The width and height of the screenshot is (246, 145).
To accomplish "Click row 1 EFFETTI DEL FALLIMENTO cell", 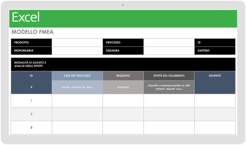I will 169,101.
